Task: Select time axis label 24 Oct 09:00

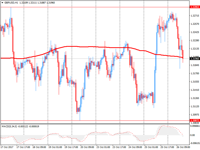Action: coord(135,147)
